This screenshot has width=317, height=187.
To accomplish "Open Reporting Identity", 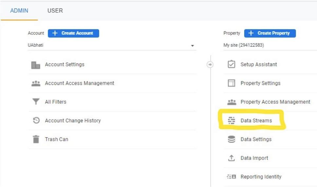I will click(261, 177).
